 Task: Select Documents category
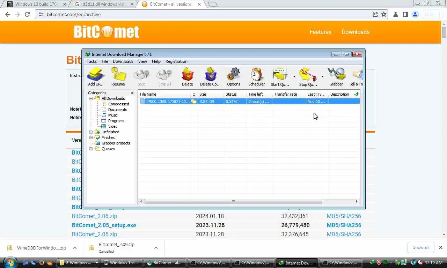117,110
